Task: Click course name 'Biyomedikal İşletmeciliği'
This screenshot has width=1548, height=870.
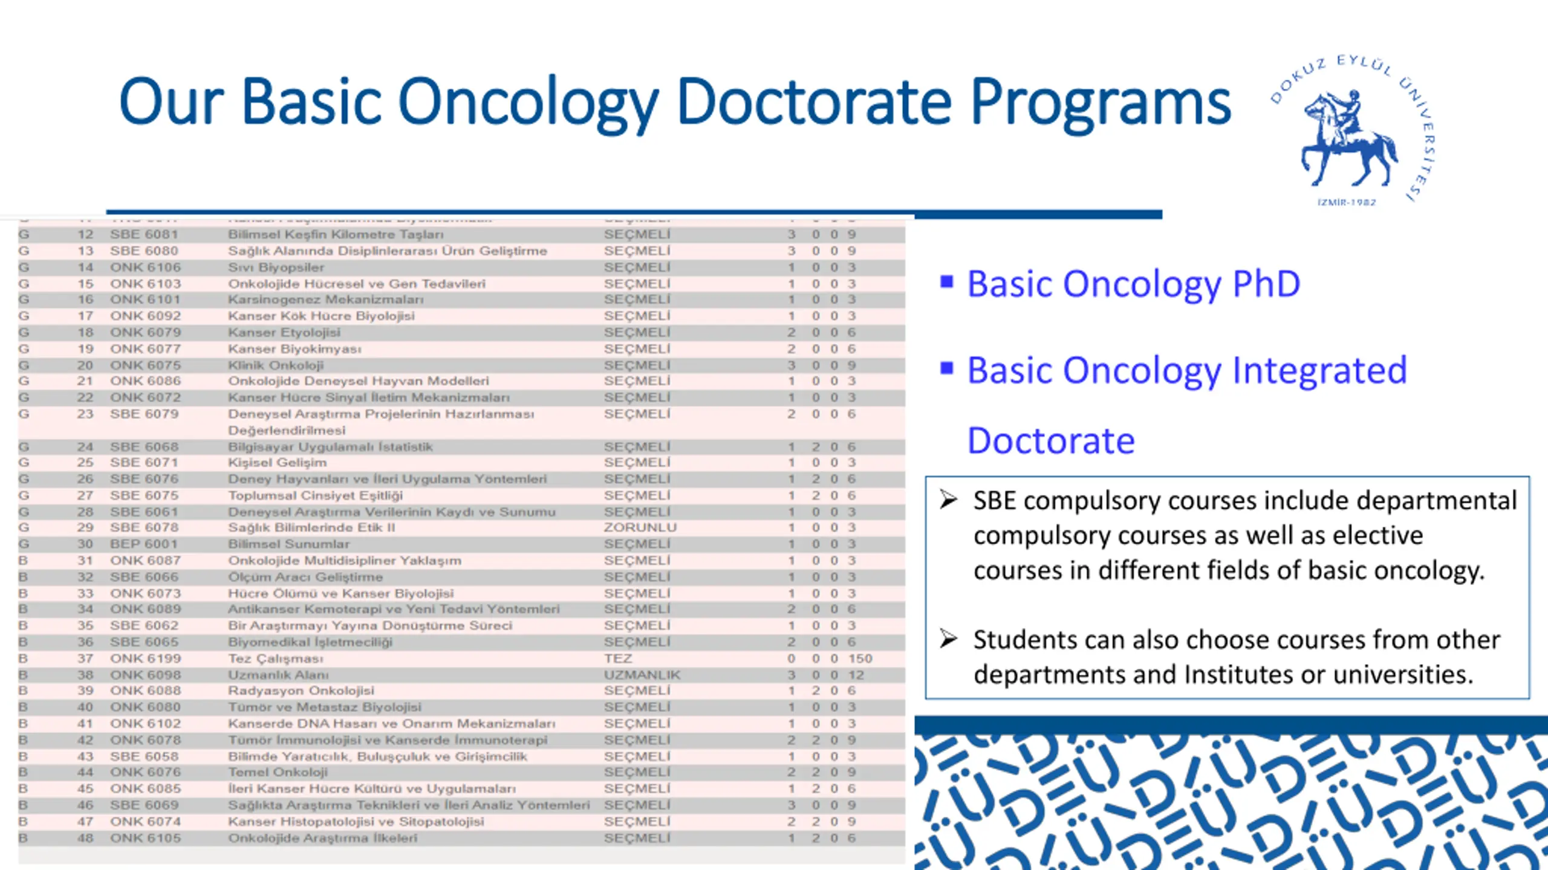Action: pyautogui.click(x=310, y=642)
